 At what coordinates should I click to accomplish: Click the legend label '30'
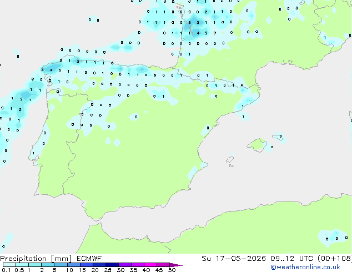120,270
